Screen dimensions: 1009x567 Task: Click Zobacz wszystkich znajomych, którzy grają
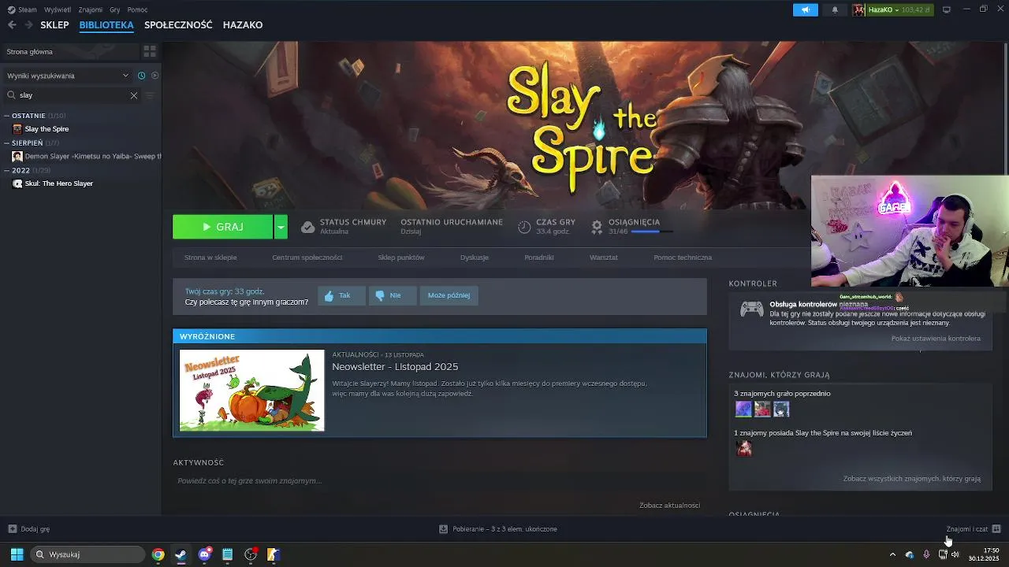click(912, 479)
